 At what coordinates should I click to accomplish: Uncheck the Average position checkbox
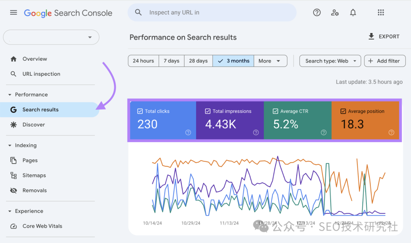pos(343,111)
